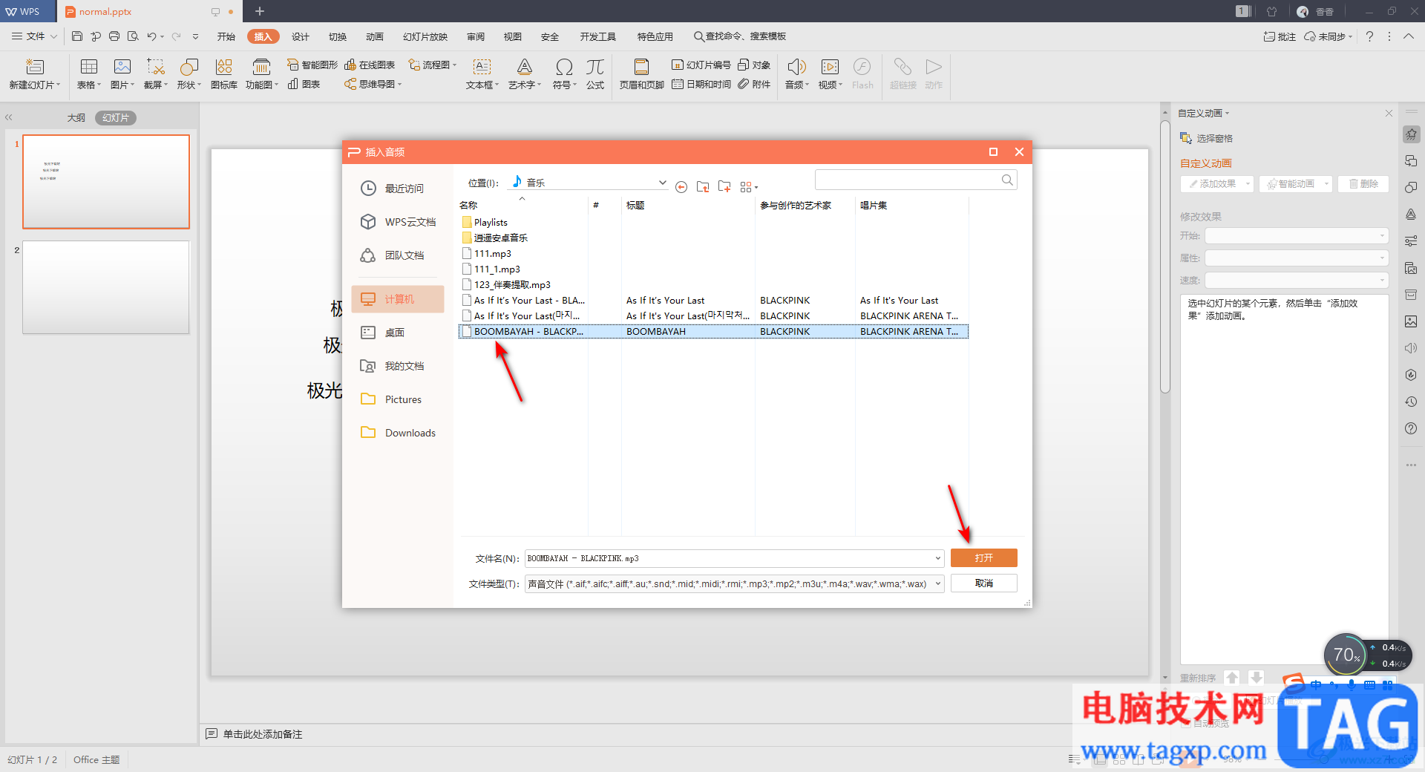1425x772 pixels.
Task: Open Header and Footer (页眉和页脚)
Action: tap(641, 74)
